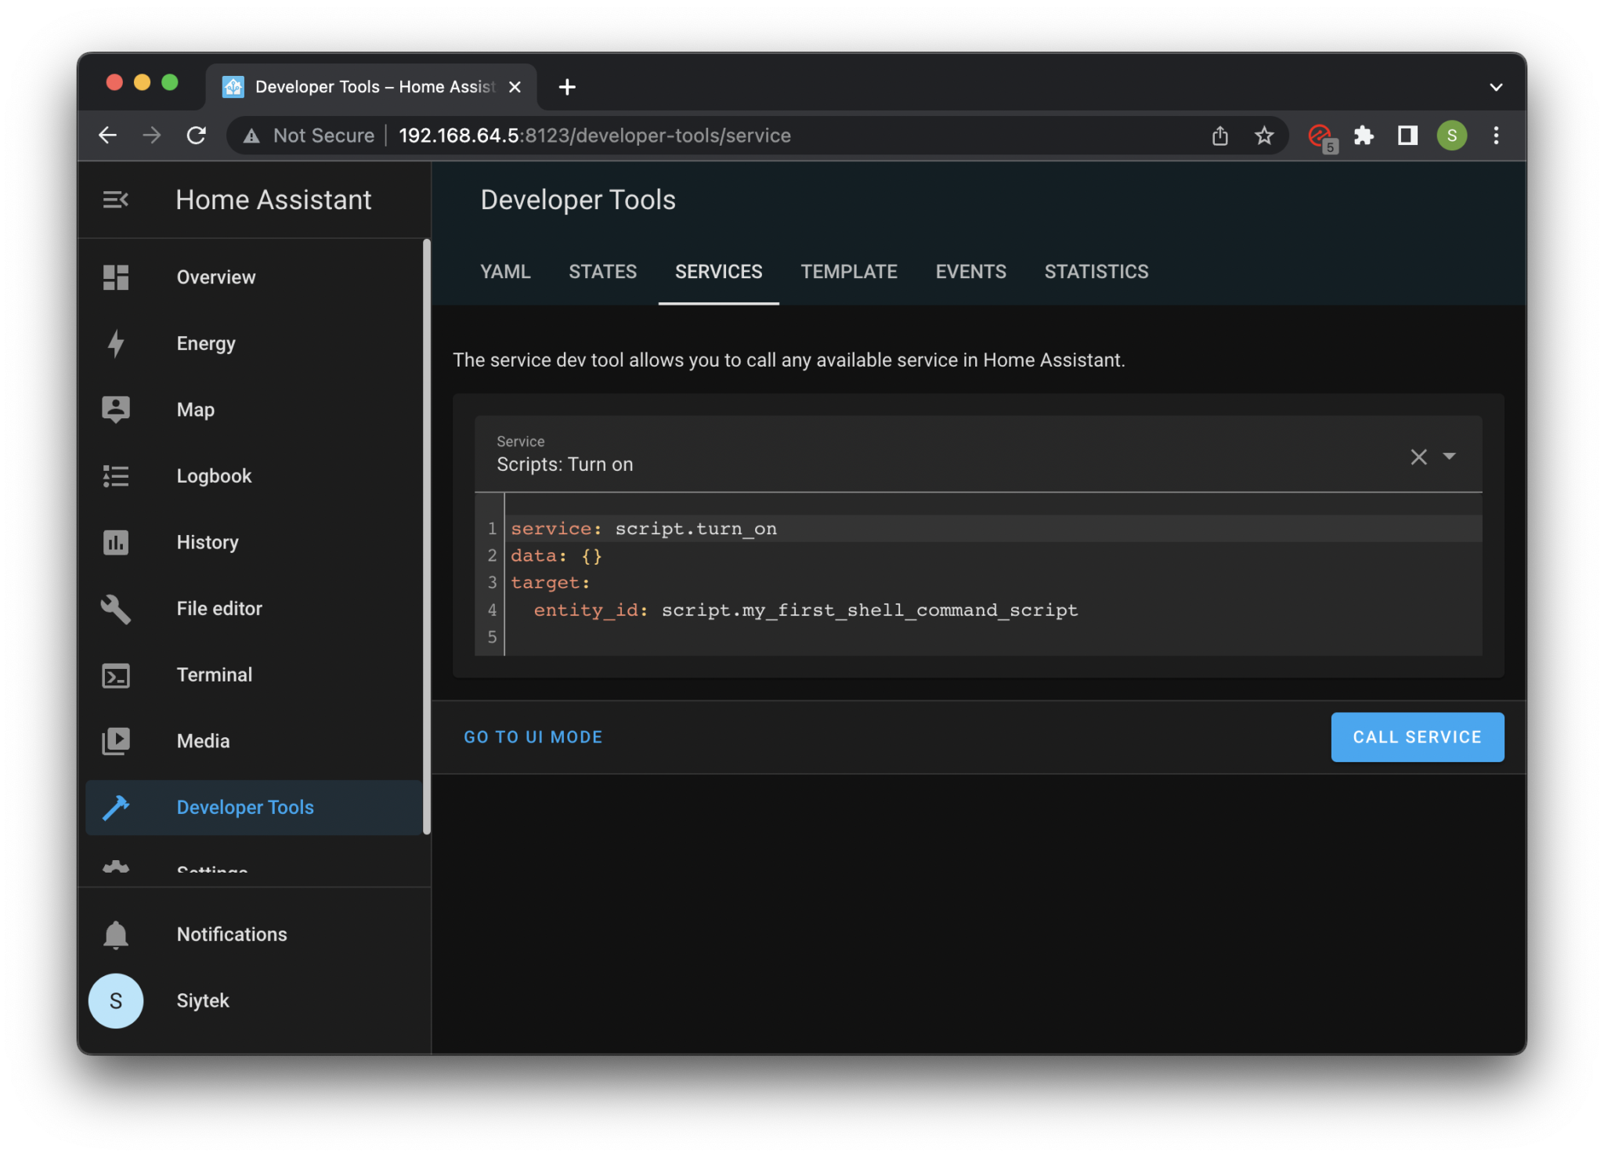This screenshot has height=1157, width=1604.
Task: Open Notifications in the sidebar
Action: click(232, 935)
